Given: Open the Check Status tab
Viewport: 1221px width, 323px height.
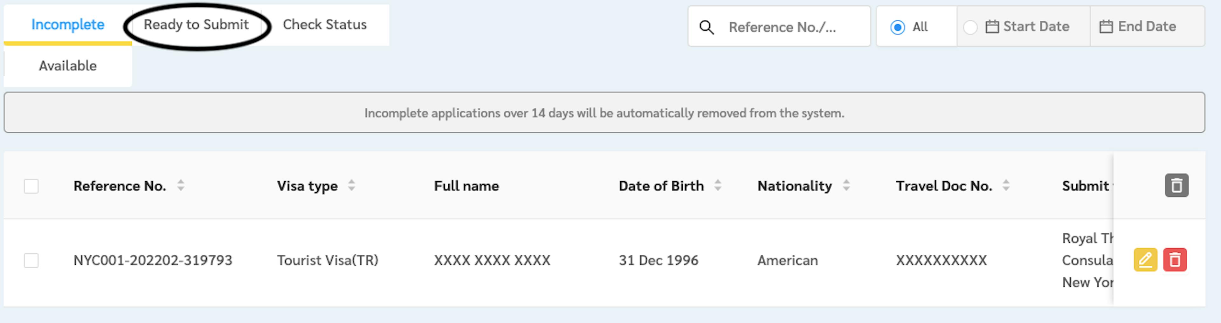Looking at the screenshot, I should pyautogui.click(x=325, y=24).
